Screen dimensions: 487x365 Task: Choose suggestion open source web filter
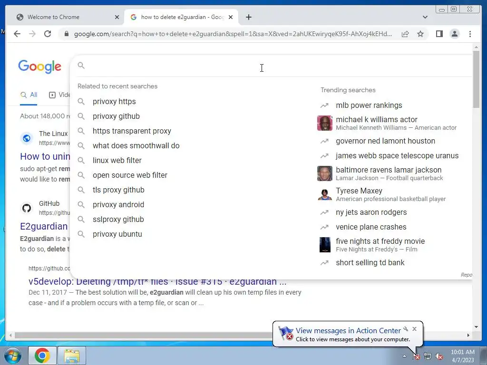(130, 175)
